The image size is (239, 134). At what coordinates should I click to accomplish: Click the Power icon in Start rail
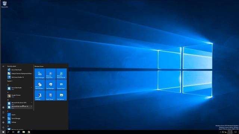click(x=3, y=127)
